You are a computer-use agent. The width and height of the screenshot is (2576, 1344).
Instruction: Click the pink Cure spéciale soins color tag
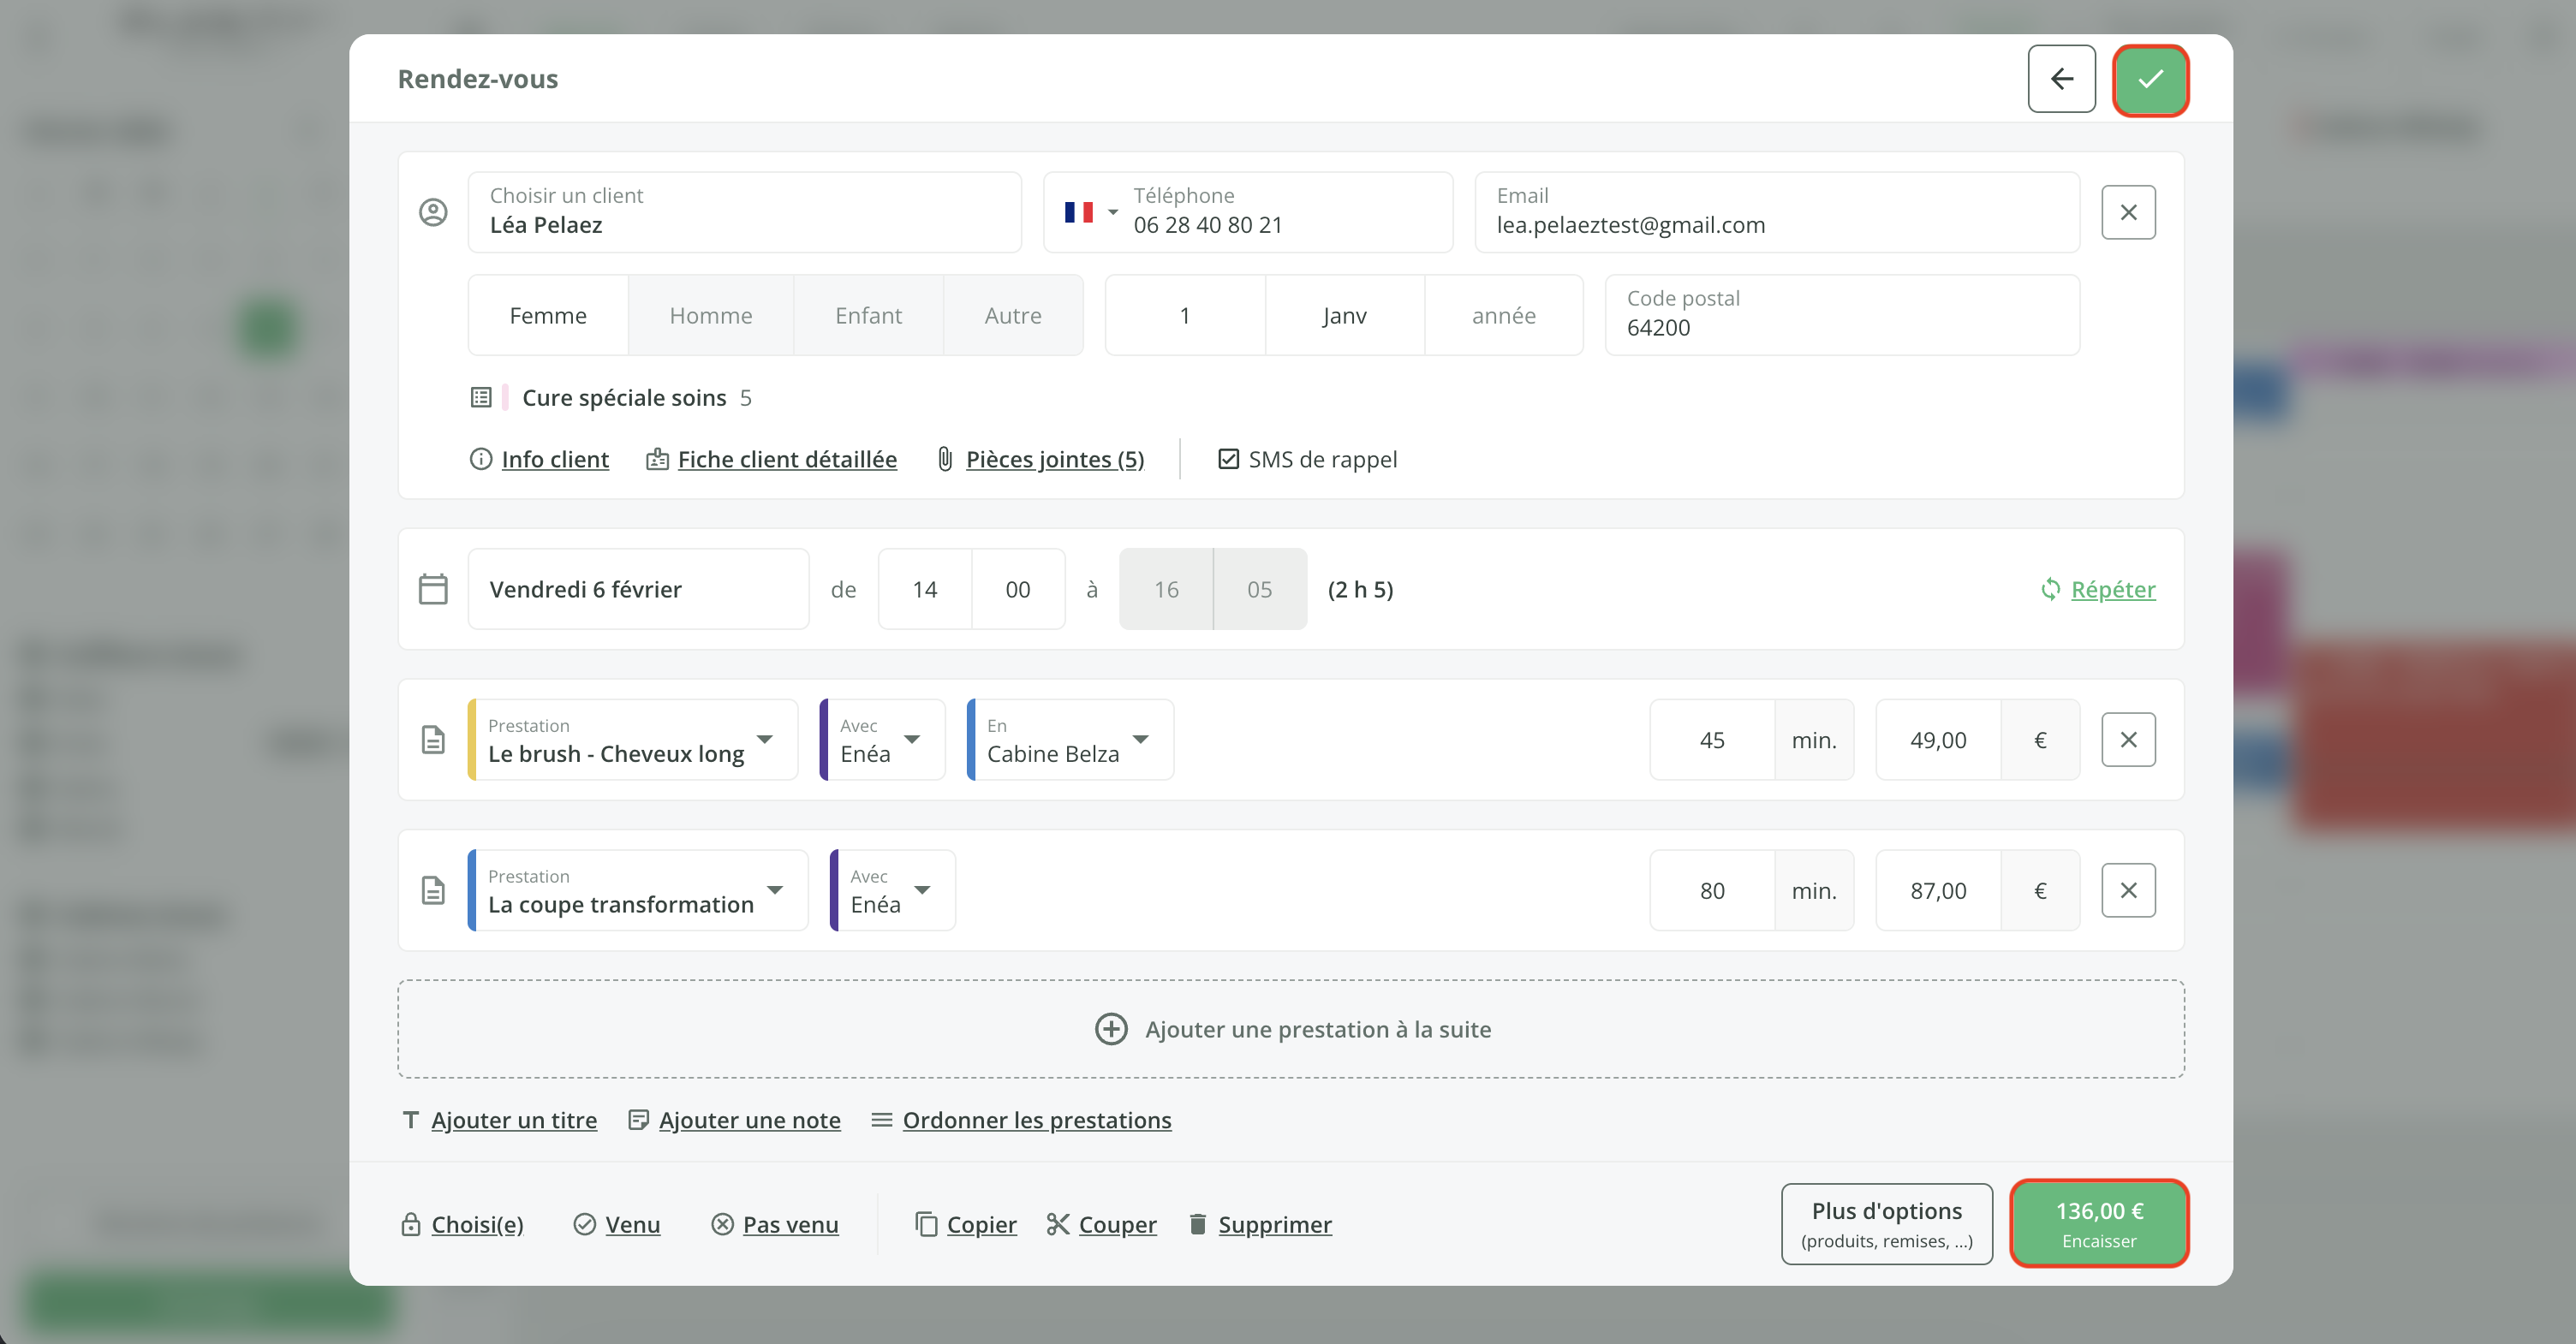505,398
